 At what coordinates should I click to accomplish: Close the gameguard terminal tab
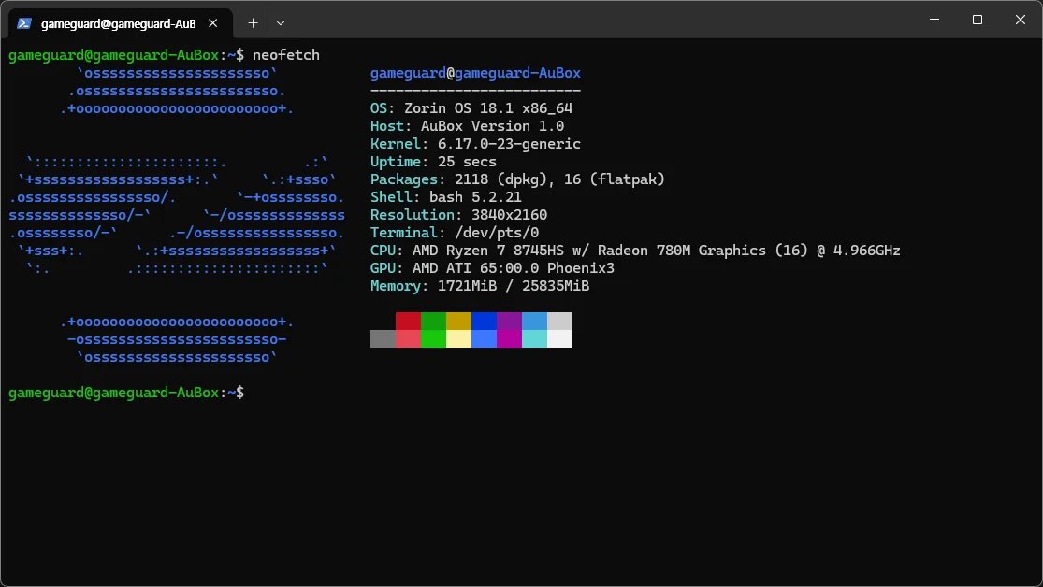[x=213, y=23]
